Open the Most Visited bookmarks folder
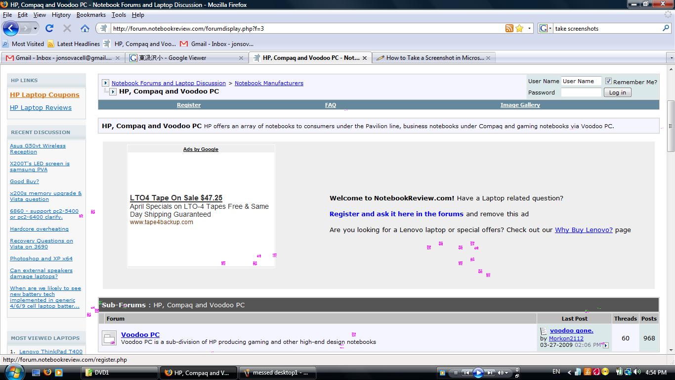The height and width of the screenshot is (380, 675). pos(23,44)
